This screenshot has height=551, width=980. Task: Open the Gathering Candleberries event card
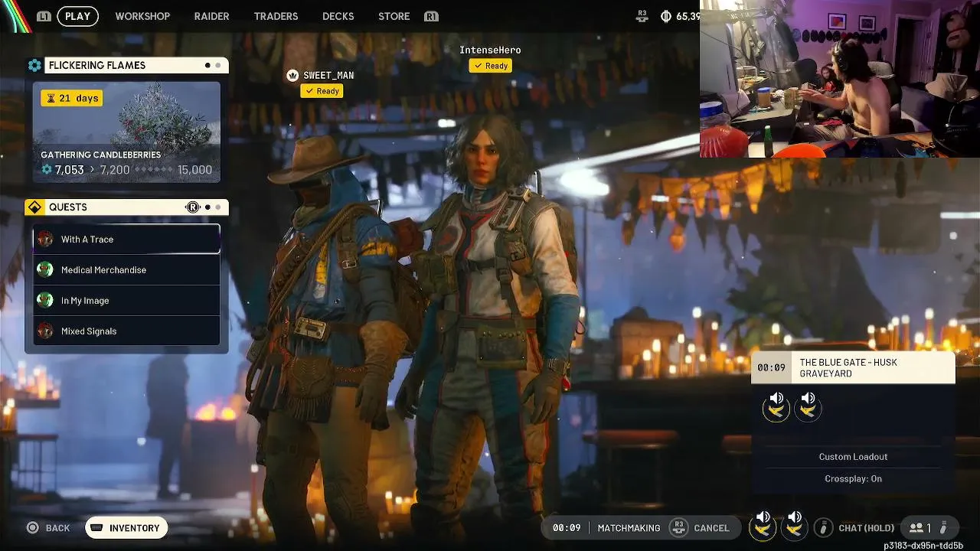coord(126,132)
